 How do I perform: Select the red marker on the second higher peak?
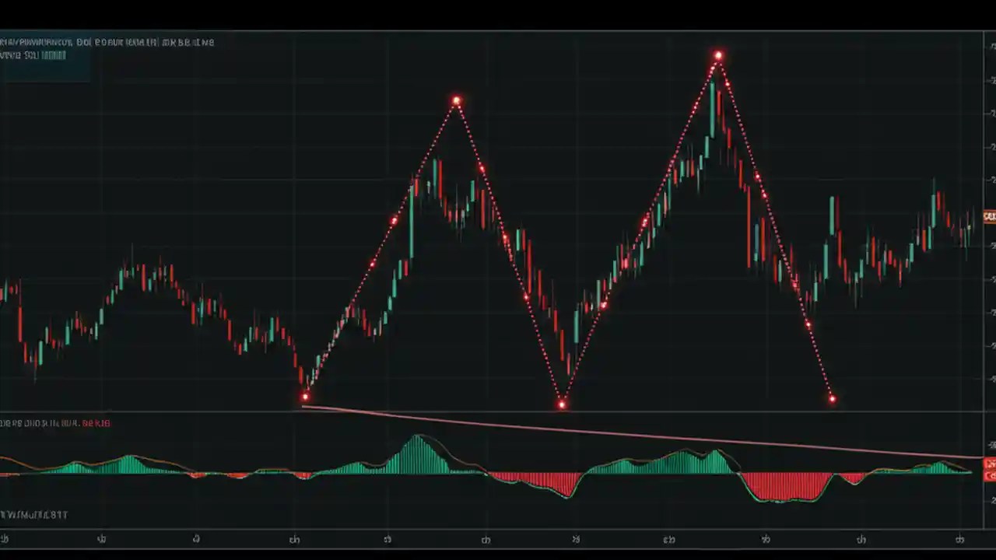717,54
